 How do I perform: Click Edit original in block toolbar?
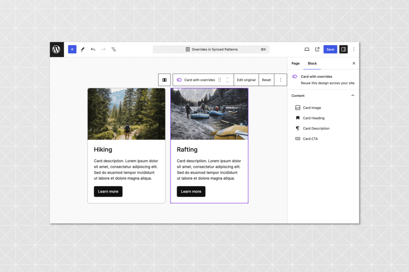[x=246, y=80]
